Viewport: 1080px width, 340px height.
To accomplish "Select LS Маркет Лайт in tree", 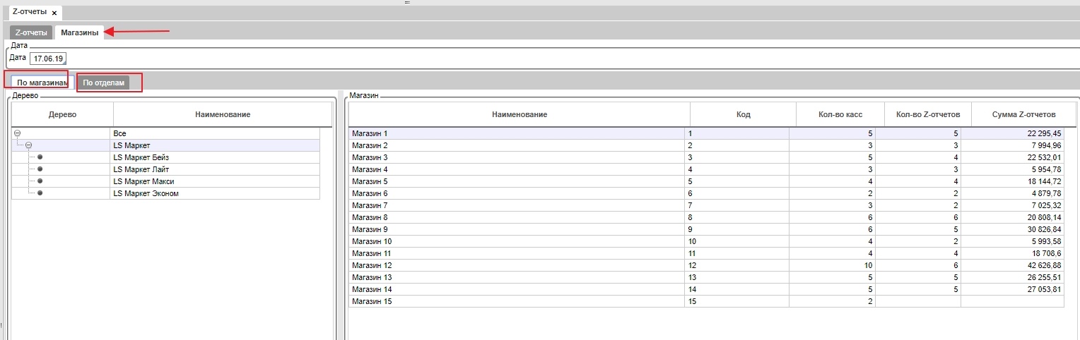I will [x=141, y=169].
